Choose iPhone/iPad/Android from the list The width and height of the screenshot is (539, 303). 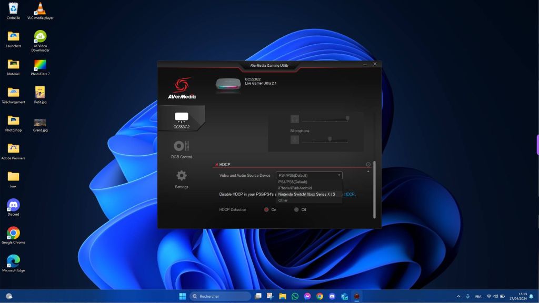(x=309, y=188)
